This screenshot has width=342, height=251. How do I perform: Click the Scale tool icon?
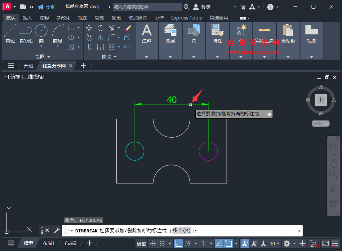pyautogui.click(x=100, y=47)
